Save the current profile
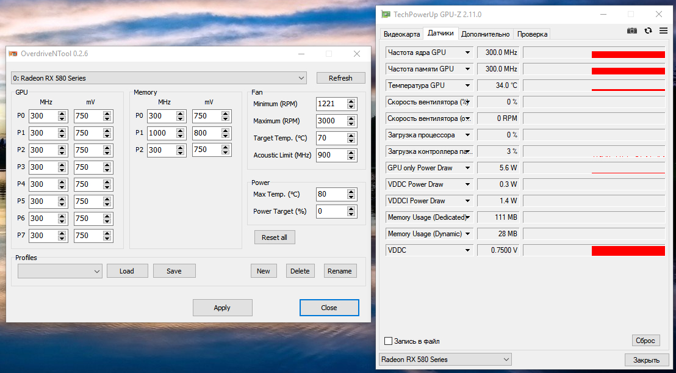Screen dimensions: 676x373 coord(174,271)
